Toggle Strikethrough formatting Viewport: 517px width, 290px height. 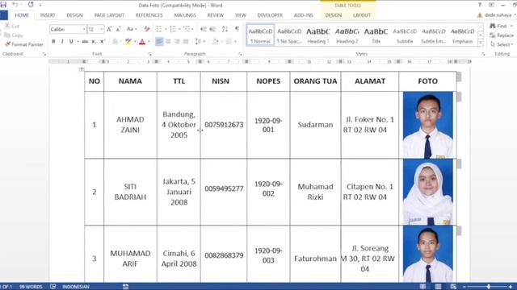point(85,42)
